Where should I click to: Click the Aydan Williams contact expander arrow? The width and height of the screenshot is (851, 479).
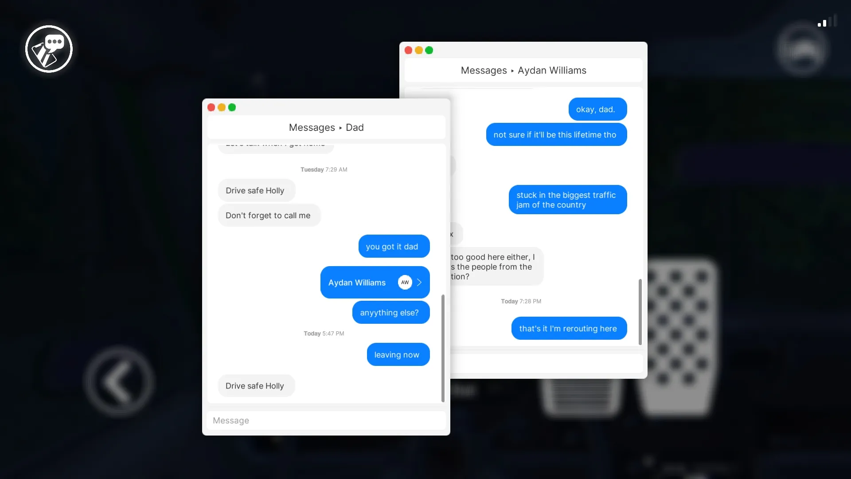420,282
